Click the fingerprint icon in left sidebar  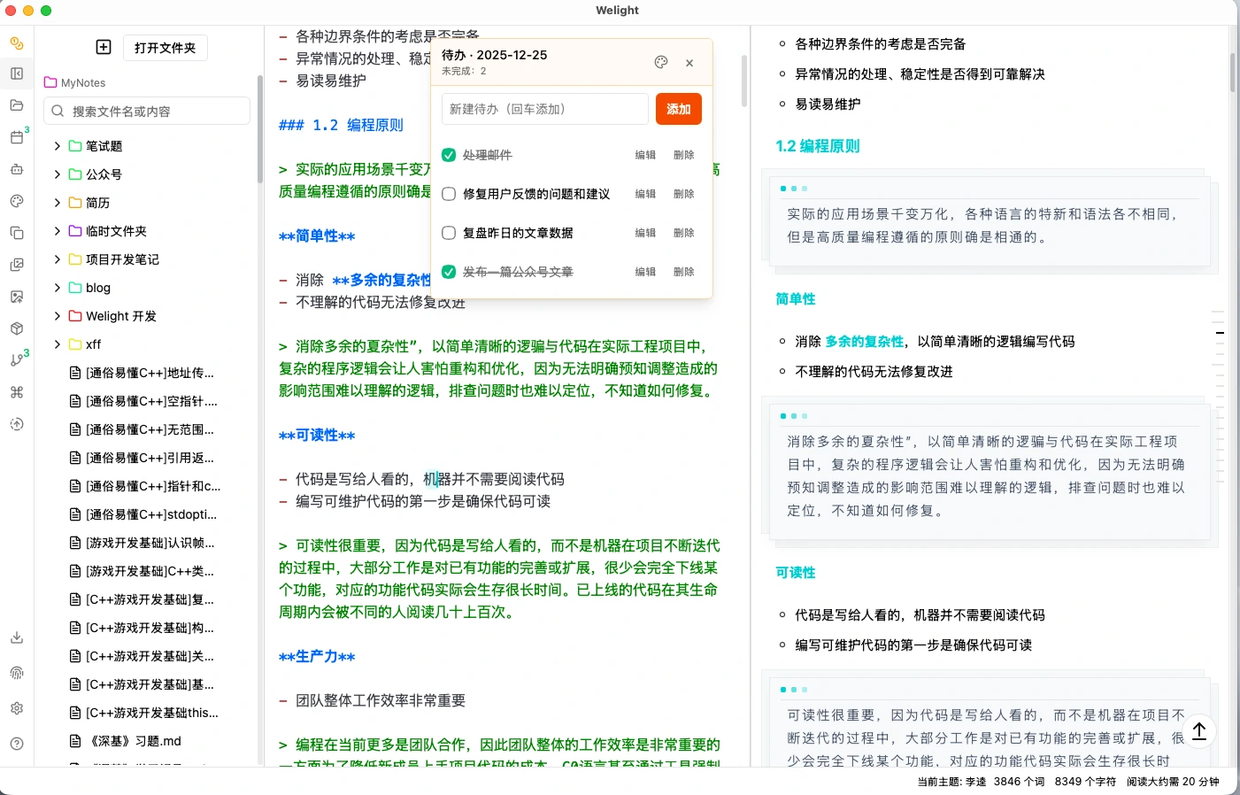[x=17, y=673]
